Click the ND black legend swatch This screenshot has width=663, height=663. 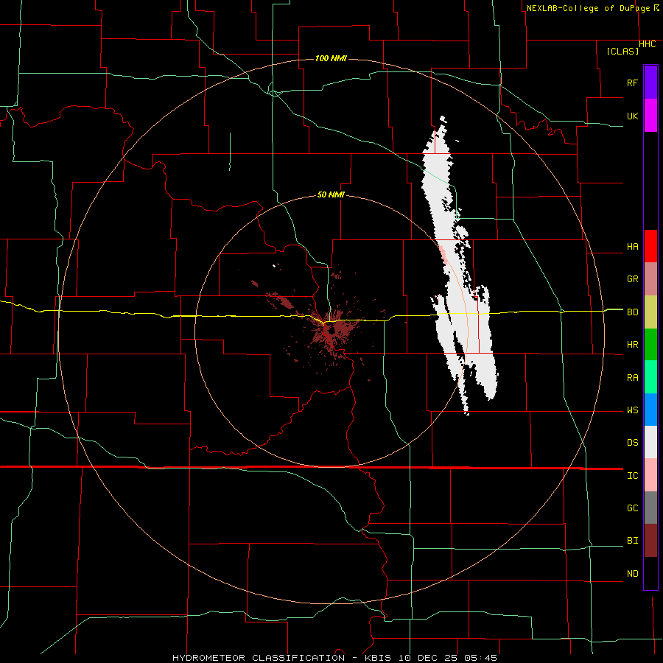coord(650,573)
